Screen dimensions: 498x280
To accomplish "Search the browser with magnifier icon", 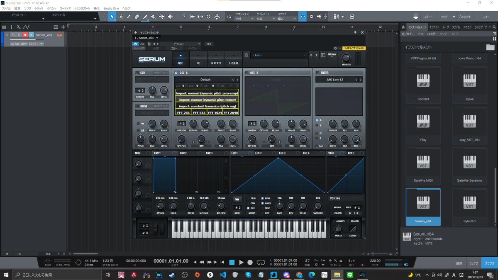I will point(494,27).
